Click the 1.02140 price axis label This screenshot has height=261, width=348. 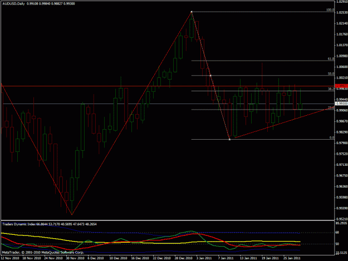(342, 23)
